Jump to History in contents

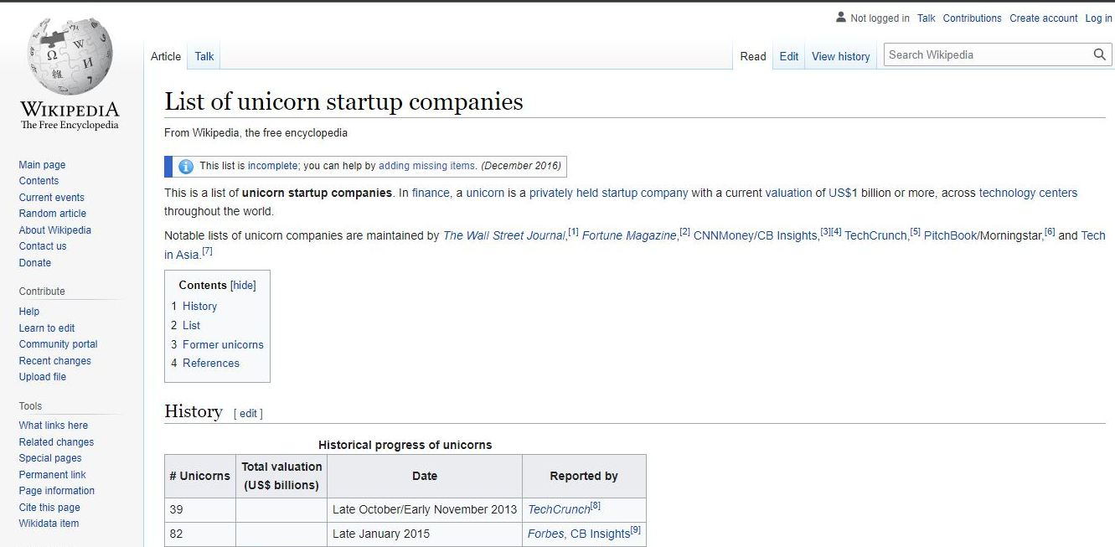pos(199,307)
